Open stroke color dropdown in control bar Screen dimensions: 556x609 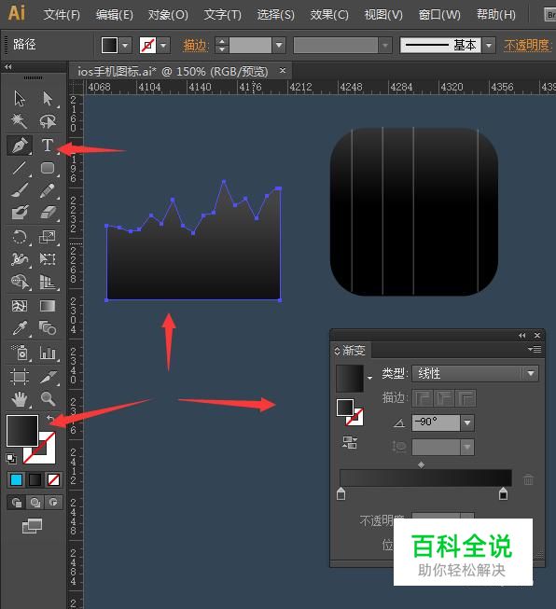[163, 46]
